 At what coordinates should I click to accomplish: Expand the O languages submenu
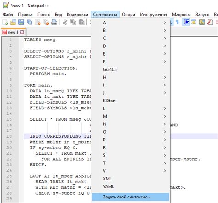coord(130,132)
